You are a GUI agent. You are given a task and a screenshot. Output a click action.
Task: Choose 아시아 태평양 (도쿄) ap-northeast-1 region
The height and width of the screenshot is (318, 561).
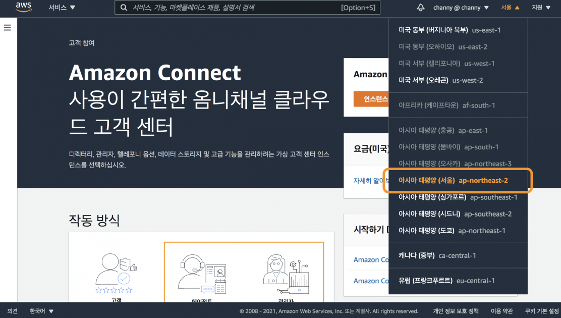pyautogui.click(x=452, y=231)
